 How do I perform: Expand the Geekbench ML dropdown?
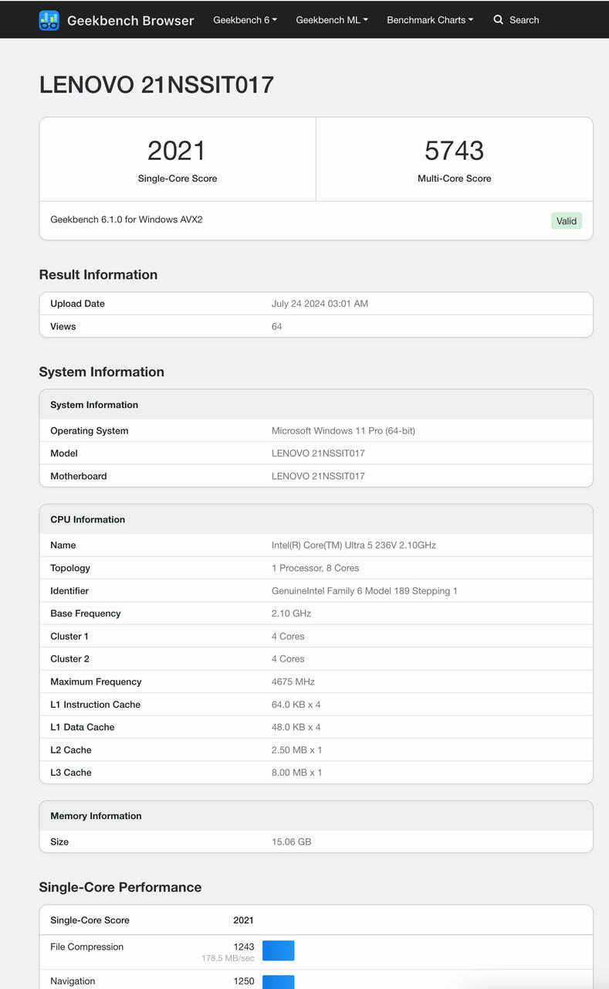pyautogui.click(x=332, y=20)
